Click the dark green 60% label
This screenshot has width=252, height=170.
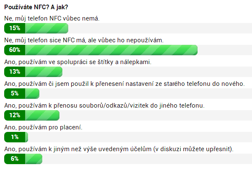15,50
